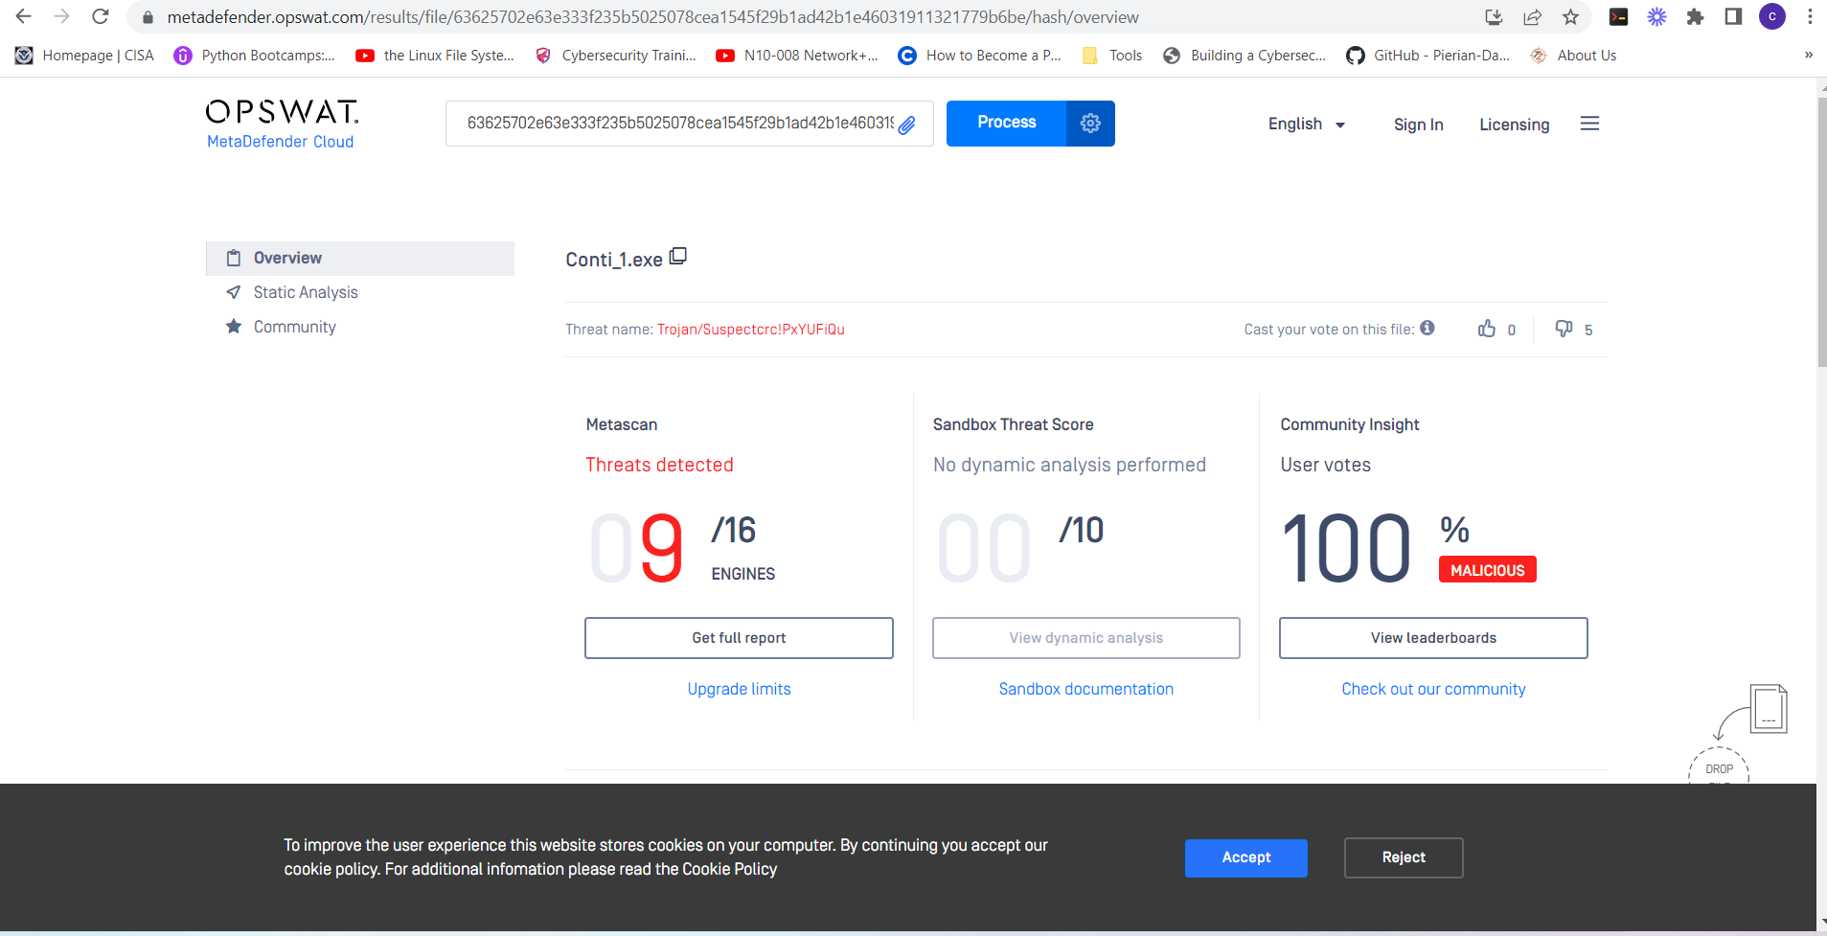Click the browser address bar URL
1827x936 pixels.
point(652,17)
